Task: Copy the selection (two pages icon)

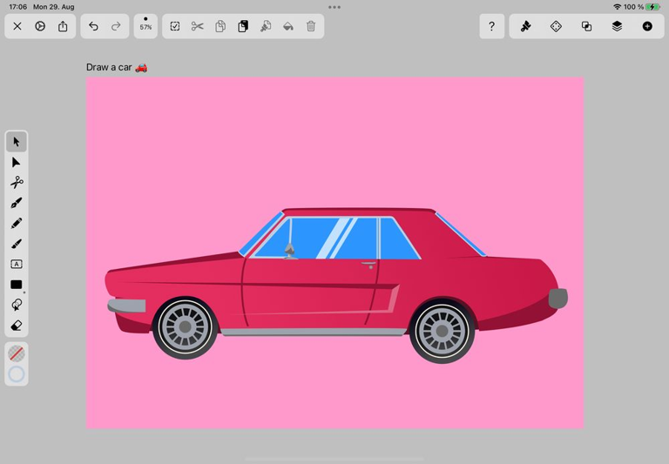Action: (220, 26)
